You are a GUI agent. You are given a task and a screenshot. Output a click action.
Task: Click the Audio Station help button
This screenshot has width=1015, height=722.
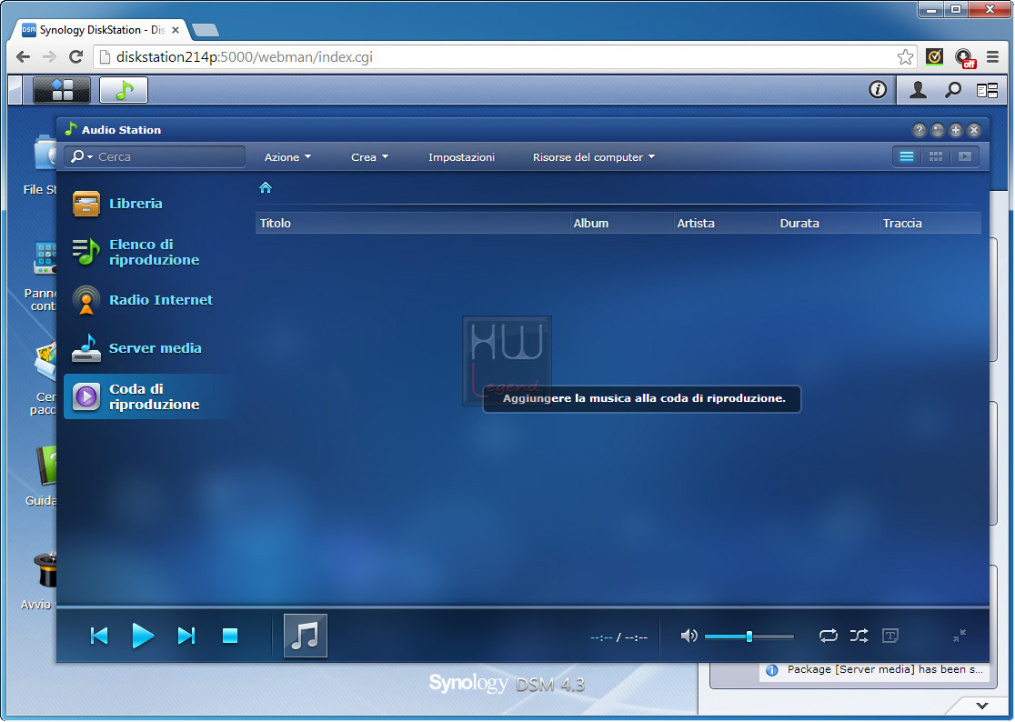click(920, 130)
